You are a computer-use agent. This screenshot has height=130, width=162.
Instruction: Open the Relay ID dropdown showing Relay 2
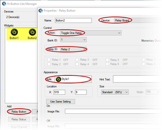point(73,49)
